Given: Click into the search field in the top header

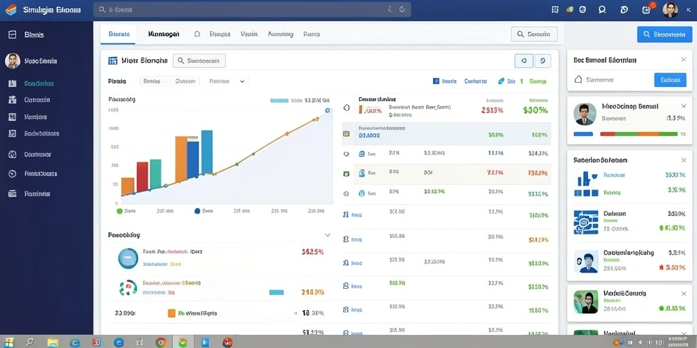Looking at the screenshot, I should [252, 10].
